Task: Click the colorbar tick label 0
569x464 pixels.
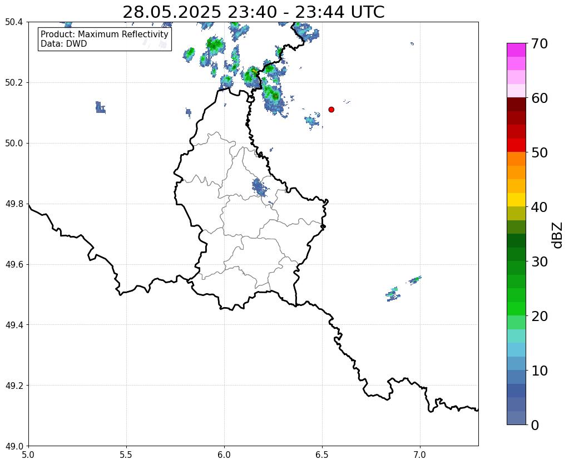Action: point(535,425)
